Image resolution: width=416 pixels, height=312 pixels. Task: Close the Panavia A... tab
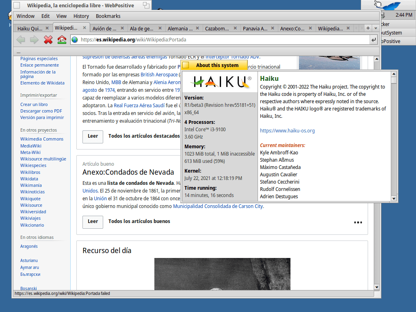(x=273, y=28)
